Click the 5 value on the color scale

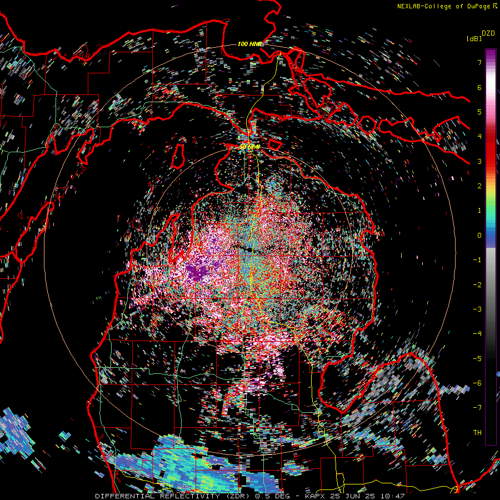pos(479,112)
